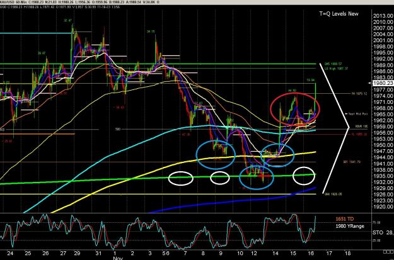Click date 31 on the time axis

(99, 253)
